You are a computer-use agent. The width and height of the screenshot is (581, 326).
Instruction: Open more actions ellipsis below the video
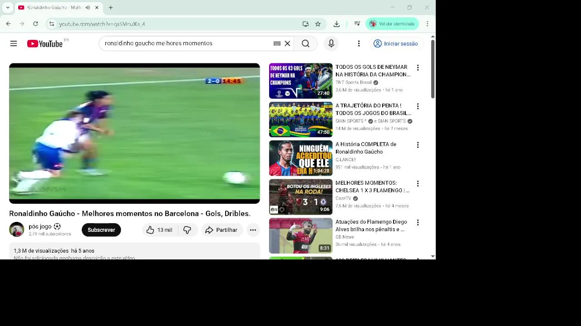(x=253, y=230)
